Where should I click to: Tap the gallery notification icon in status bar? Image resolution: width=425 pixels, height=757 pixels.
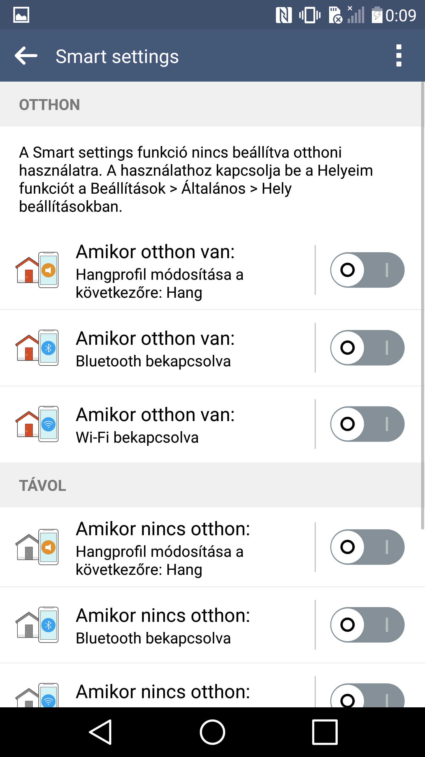[x=21, y=15]
